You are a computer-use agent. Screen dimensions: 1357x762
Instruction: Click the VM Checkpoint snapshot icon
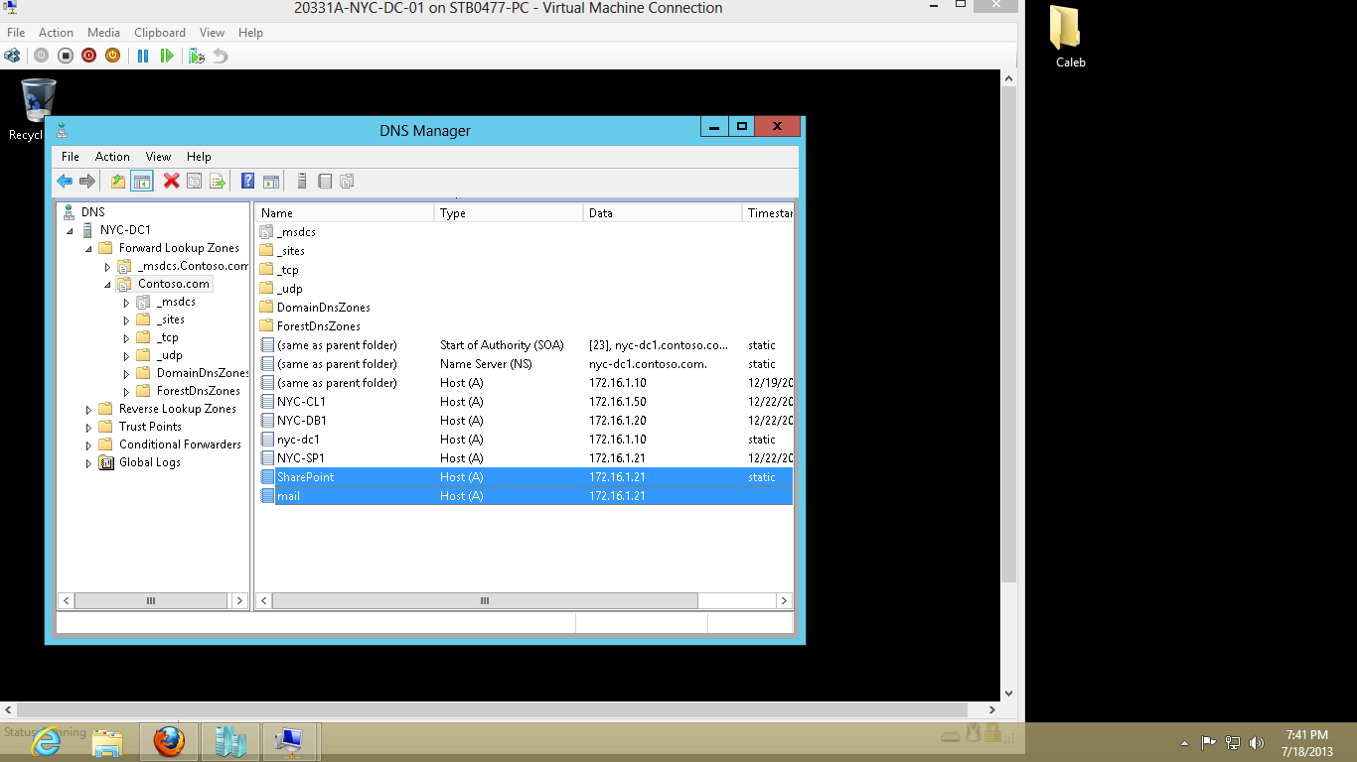(197, 56)
